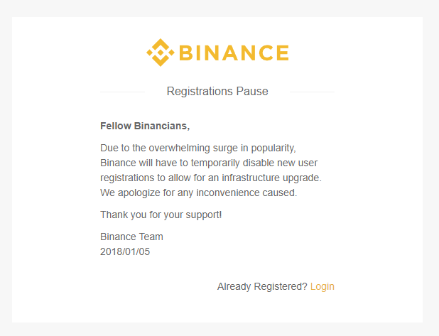Open the Login link
Image resolution: width=439 pixels, height=336 pixels.
(323, 286)
